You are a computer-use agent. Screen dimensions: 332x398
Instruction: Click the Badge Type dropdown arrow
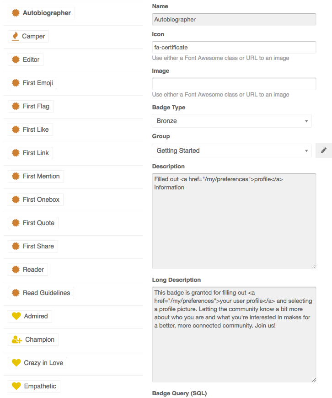point(306,121)
